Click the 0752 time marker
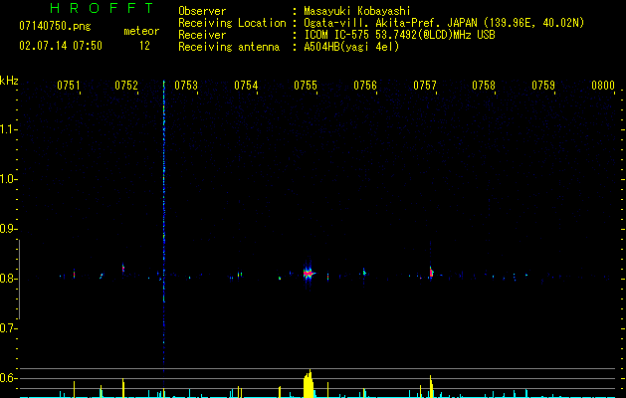626x398 pixels. pos(126,85)
